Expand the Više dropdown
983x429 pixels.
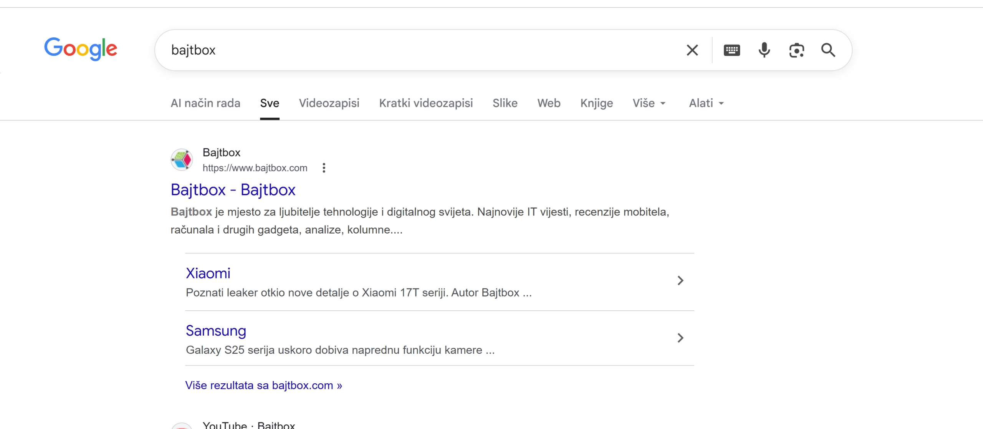649,103
